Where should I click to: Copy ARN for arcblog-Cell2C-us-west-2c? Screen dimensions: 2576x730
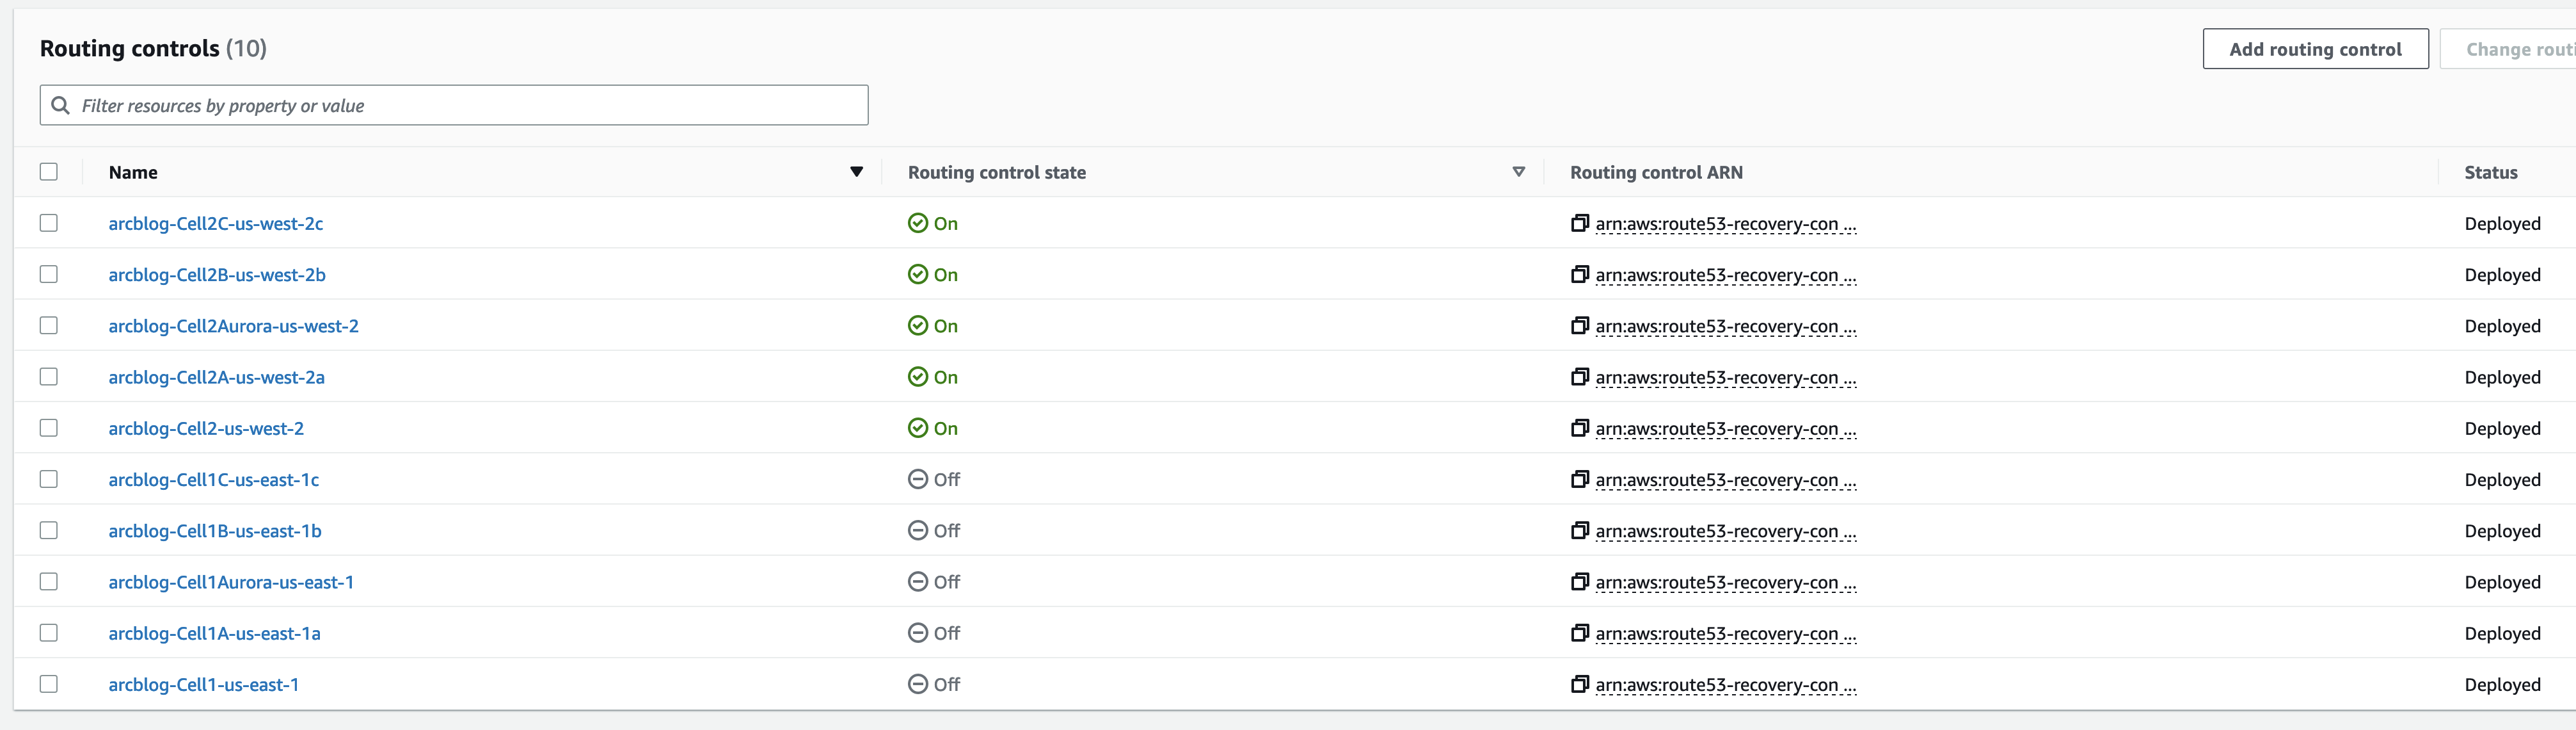1579,223
